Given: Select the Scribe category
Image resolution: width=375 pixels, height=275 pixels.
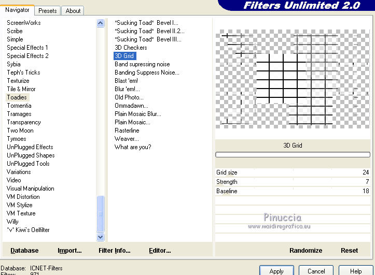Looking at the screenshot, I should [x=15, y=31].
